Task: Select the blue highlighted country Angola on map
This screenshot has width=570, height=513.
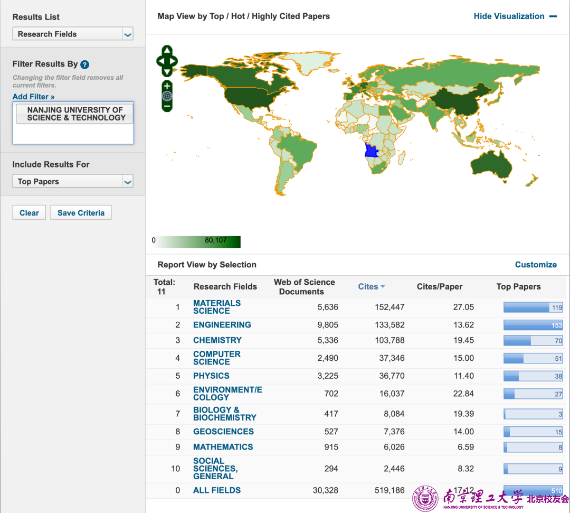Action: (x=371, y=151)
